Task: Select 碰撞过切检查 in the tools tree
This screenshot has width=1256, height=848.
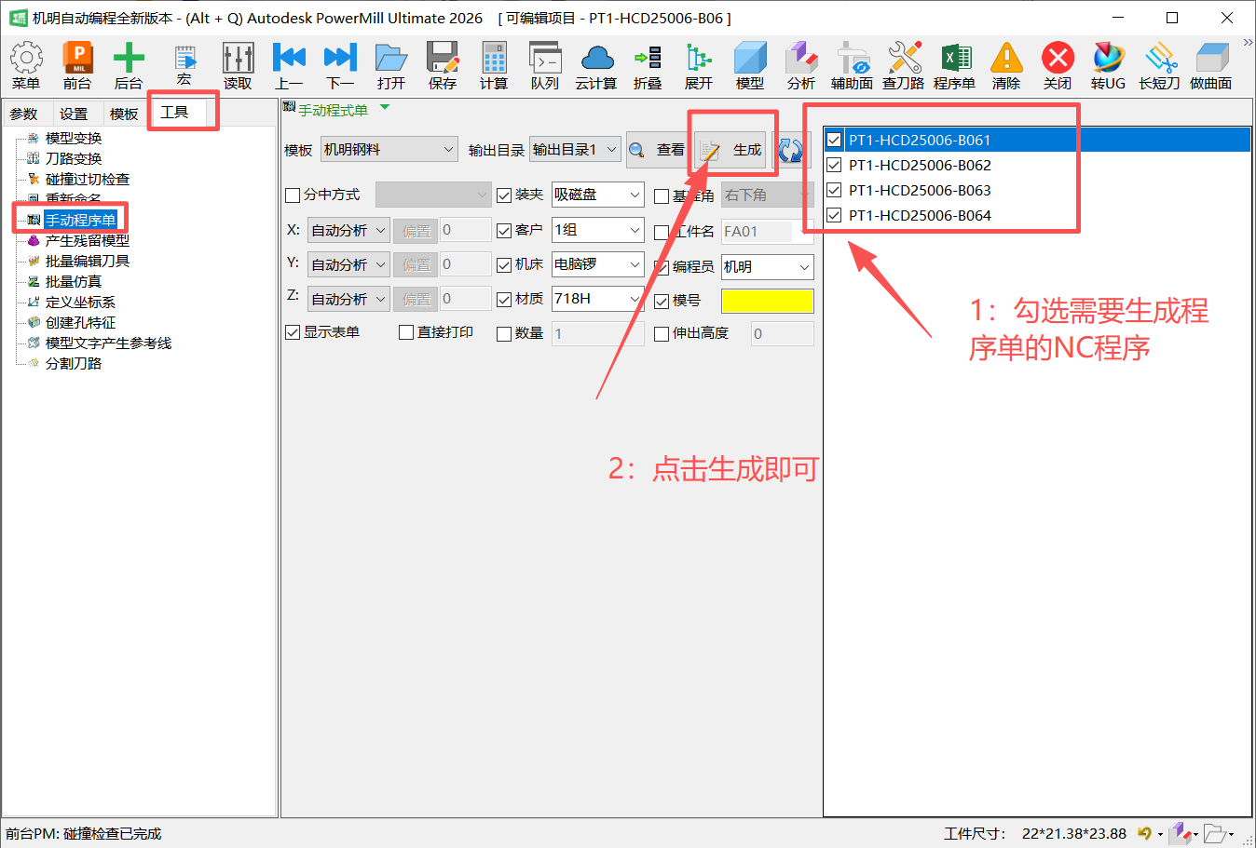Action: point(88,179)
